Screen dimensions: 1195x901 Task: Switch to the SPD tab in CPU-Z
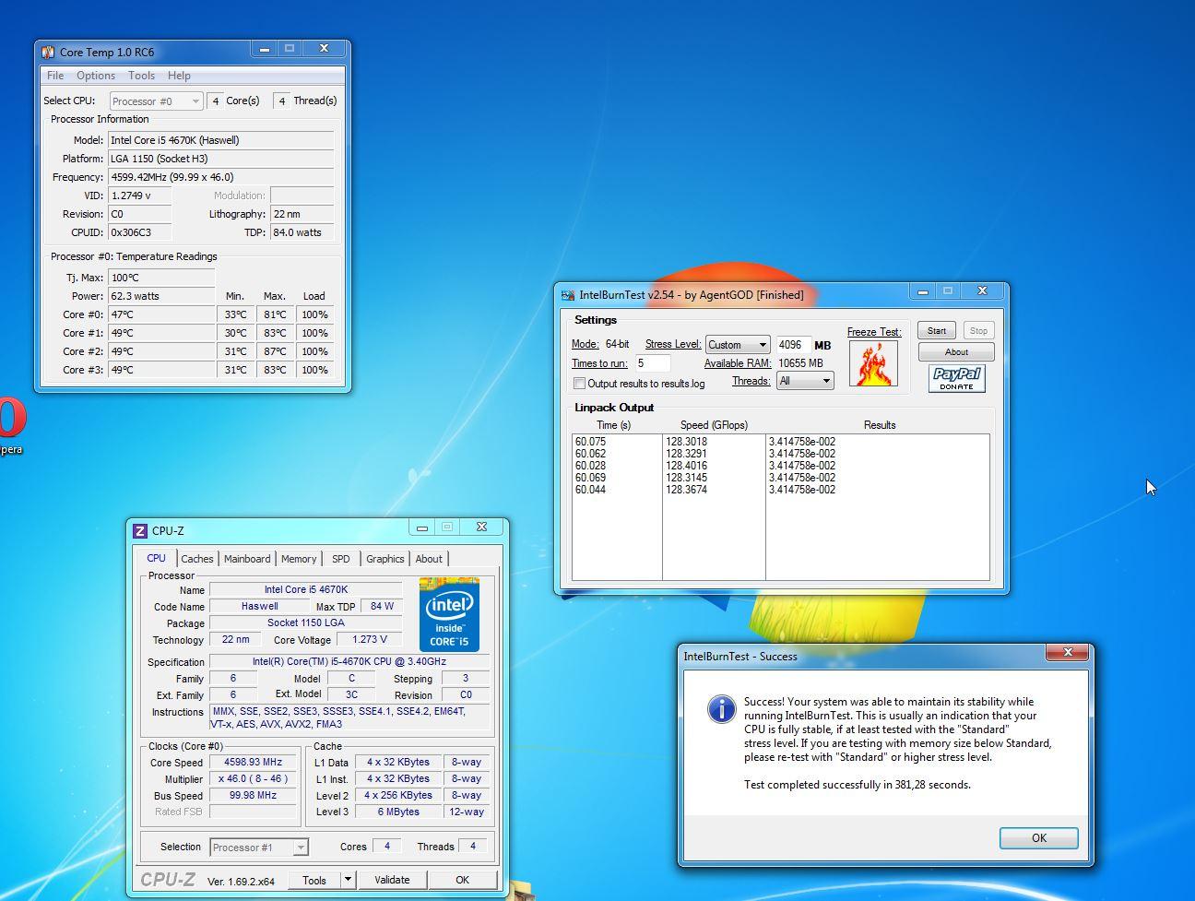341,559
